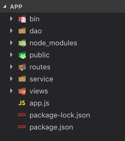Click the node_modules Node.js folder icon
This screenshot has width=125, height=141.
click(22, 43)
